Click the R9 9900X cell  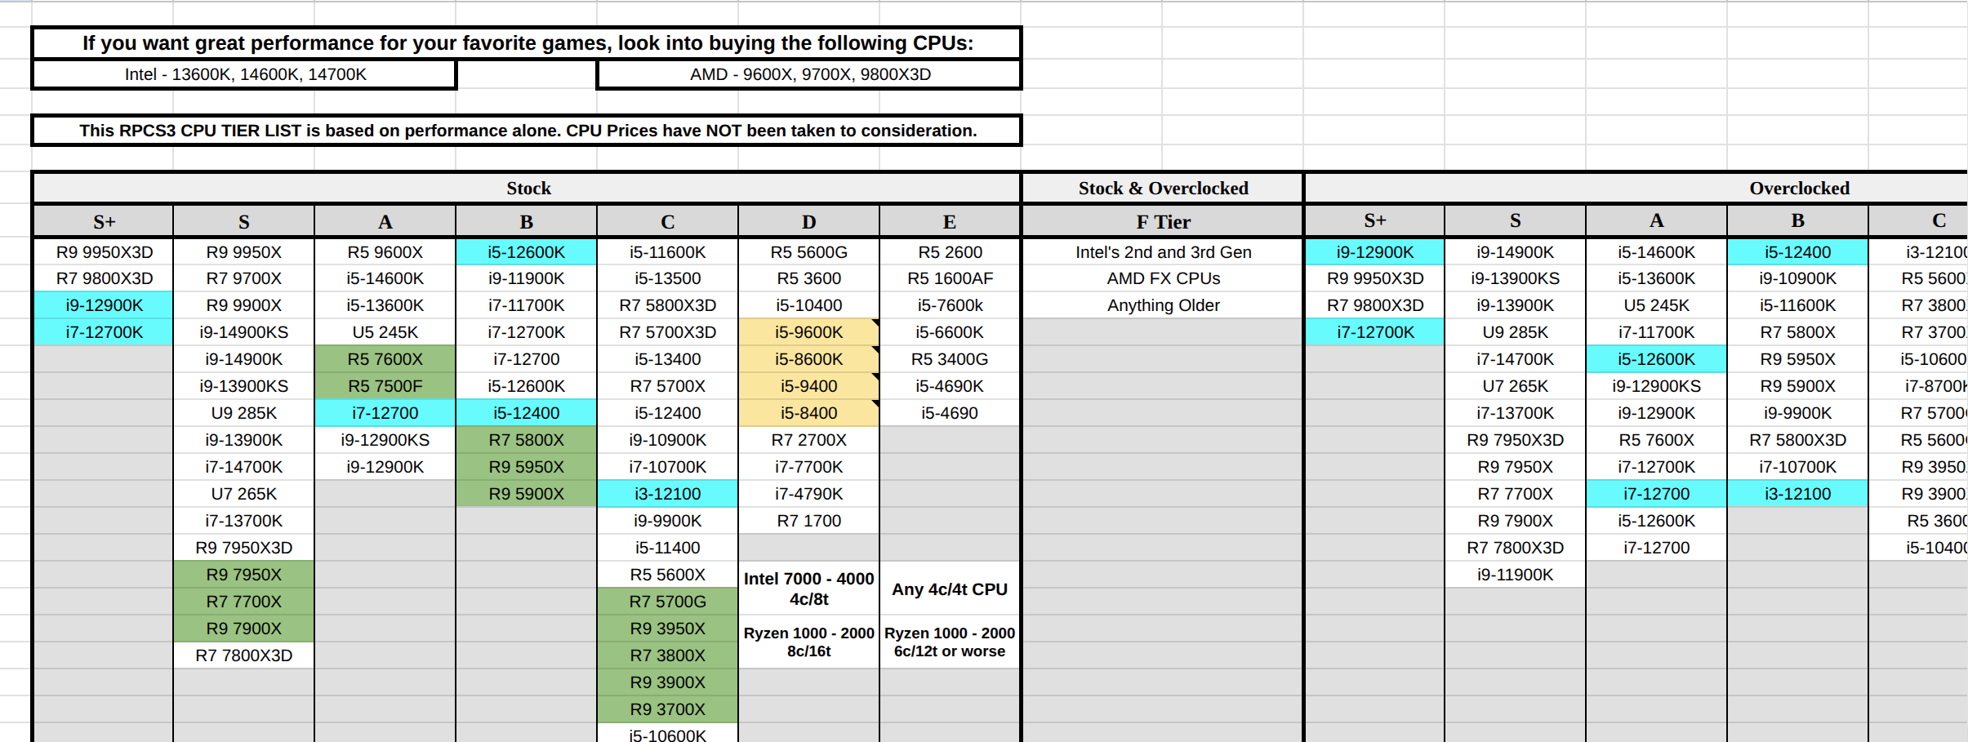tap(243, 305)
